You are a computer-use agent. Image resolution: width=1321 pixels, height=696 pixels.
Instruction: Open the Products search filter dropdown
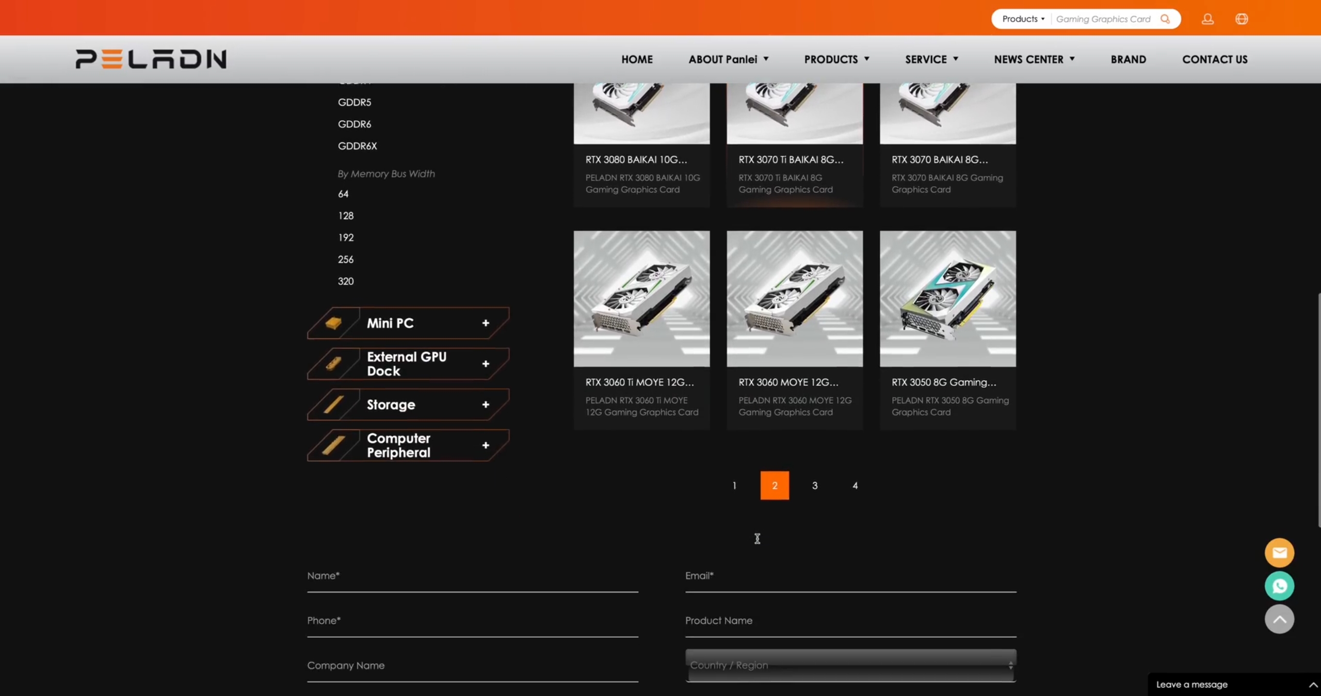[x=1023, y=19]
